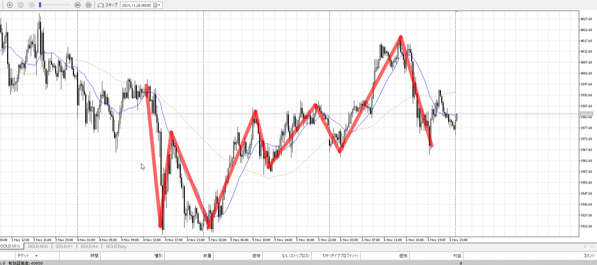
Task: Click the 2025.11.28 00:00 date field
Action: pyautogui.click(x=136, y=5)
